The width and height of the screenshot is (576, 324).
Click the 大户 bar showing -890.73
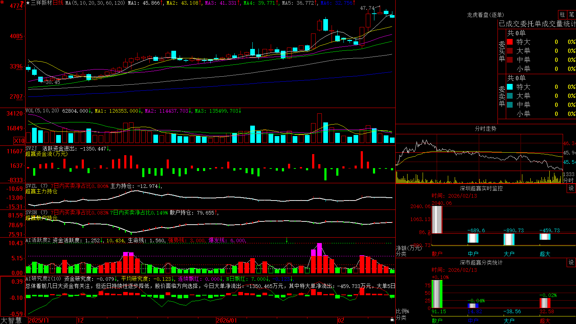(x=509, y=239)
